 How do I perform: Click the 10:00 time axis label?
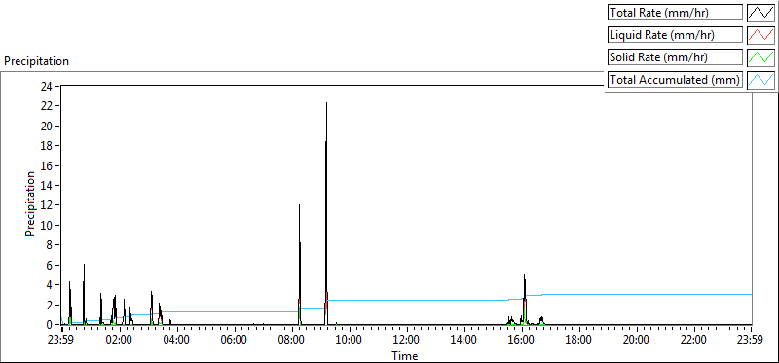point(350,340)
